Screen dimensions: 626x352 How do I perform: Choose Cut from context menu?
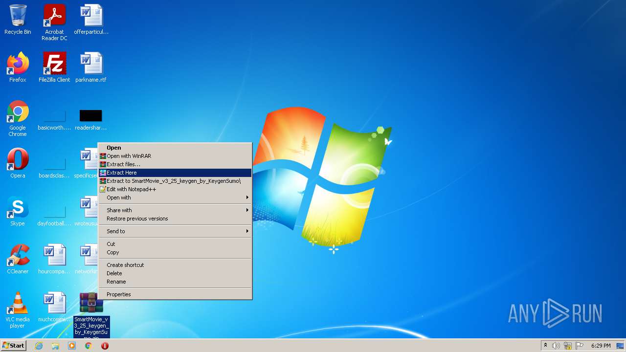175,244
